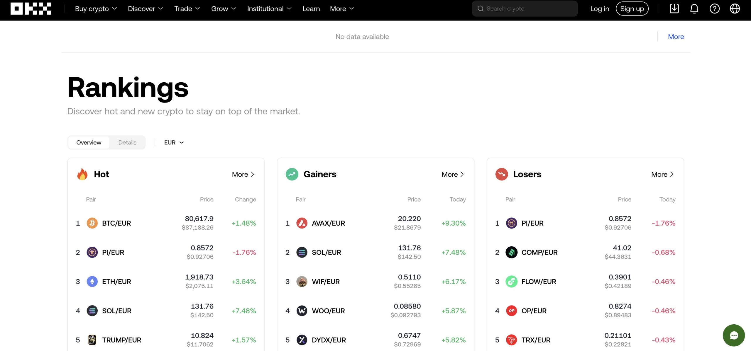Open the AVAX/EUR pair
Screen dimensions: 751x351
click(328, 223)
